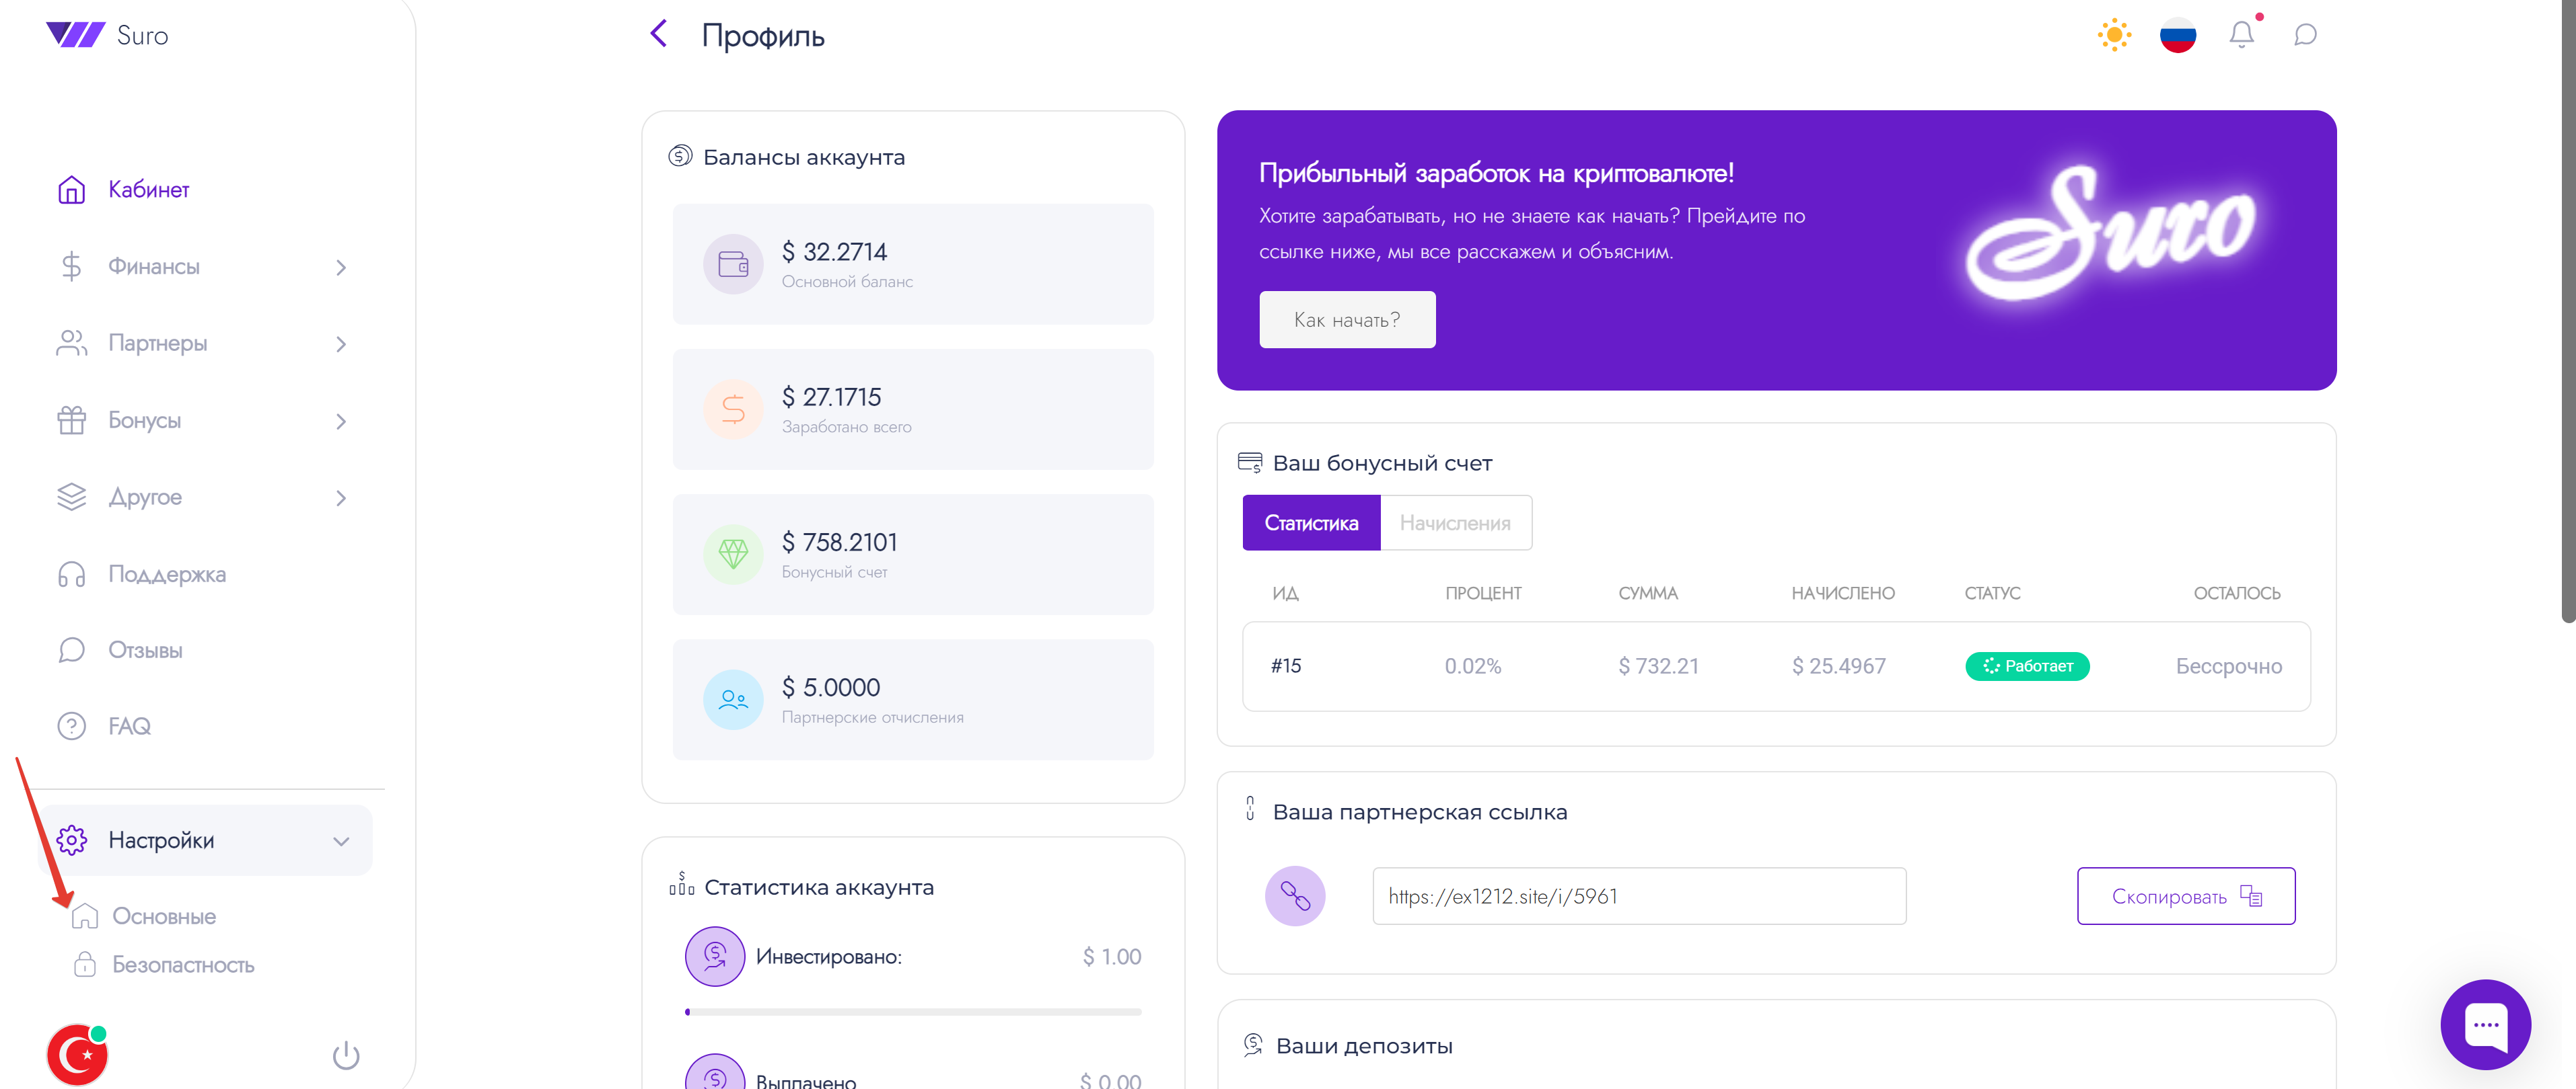Click diamond icon of Бонусный счет
The image size is (2576, 1089).
click(x=733, y=555)
